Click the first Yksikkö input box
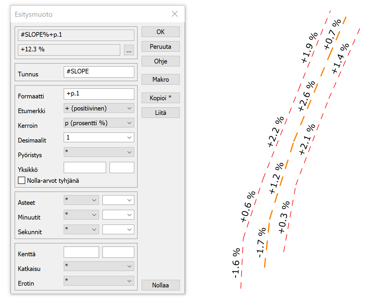376x298 pixels. [x=85, y=168]
